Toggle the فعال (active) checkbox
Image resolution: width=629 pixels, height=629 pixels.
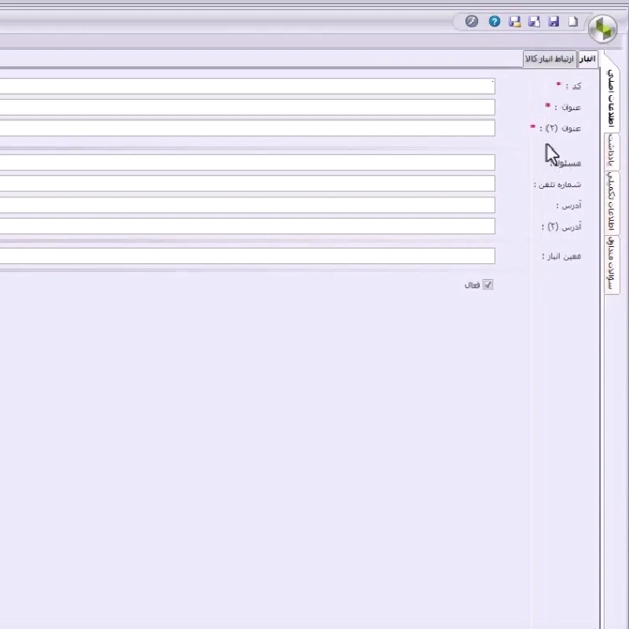coord(487,285)
